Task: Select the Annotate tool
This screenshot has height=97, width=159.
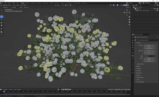Action: (x=2, y=29)
